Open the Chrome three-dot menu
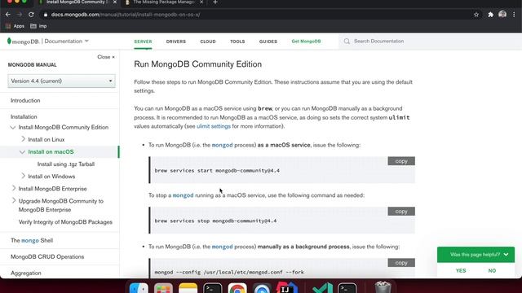The width and height of the screenshot is (522, 293). [x=514, y=15]
